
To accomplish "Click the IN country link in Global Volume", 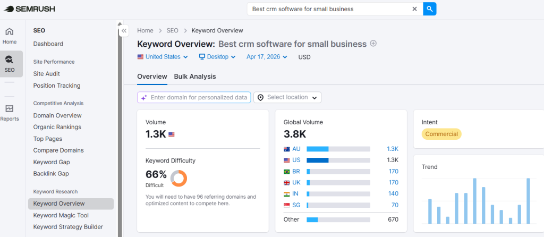I will coord(296,193).
